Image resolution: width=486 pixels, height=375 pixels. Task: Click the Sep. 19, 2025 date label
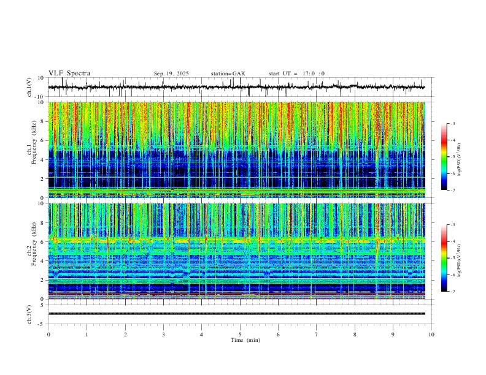pyautogui.click(x=171, y=74)
